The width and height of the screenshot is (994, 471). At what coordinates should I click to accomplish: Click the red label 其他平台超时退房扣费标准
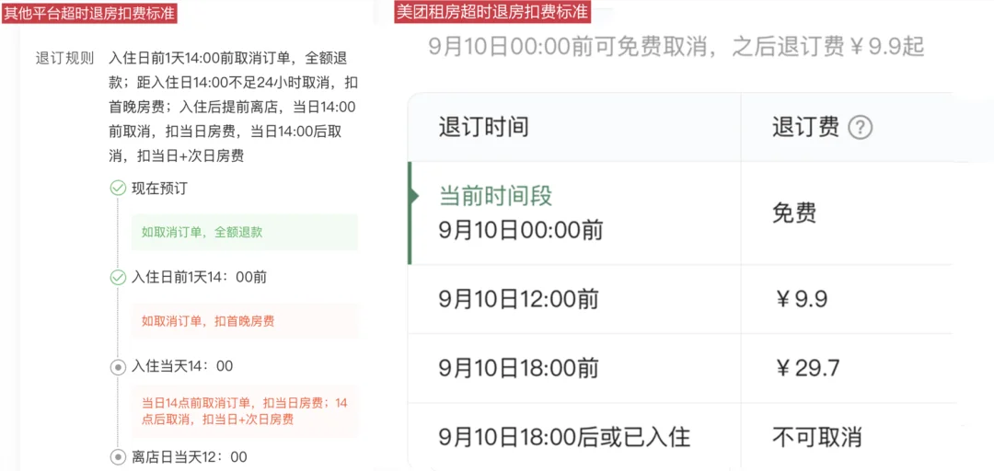(88, 13)
